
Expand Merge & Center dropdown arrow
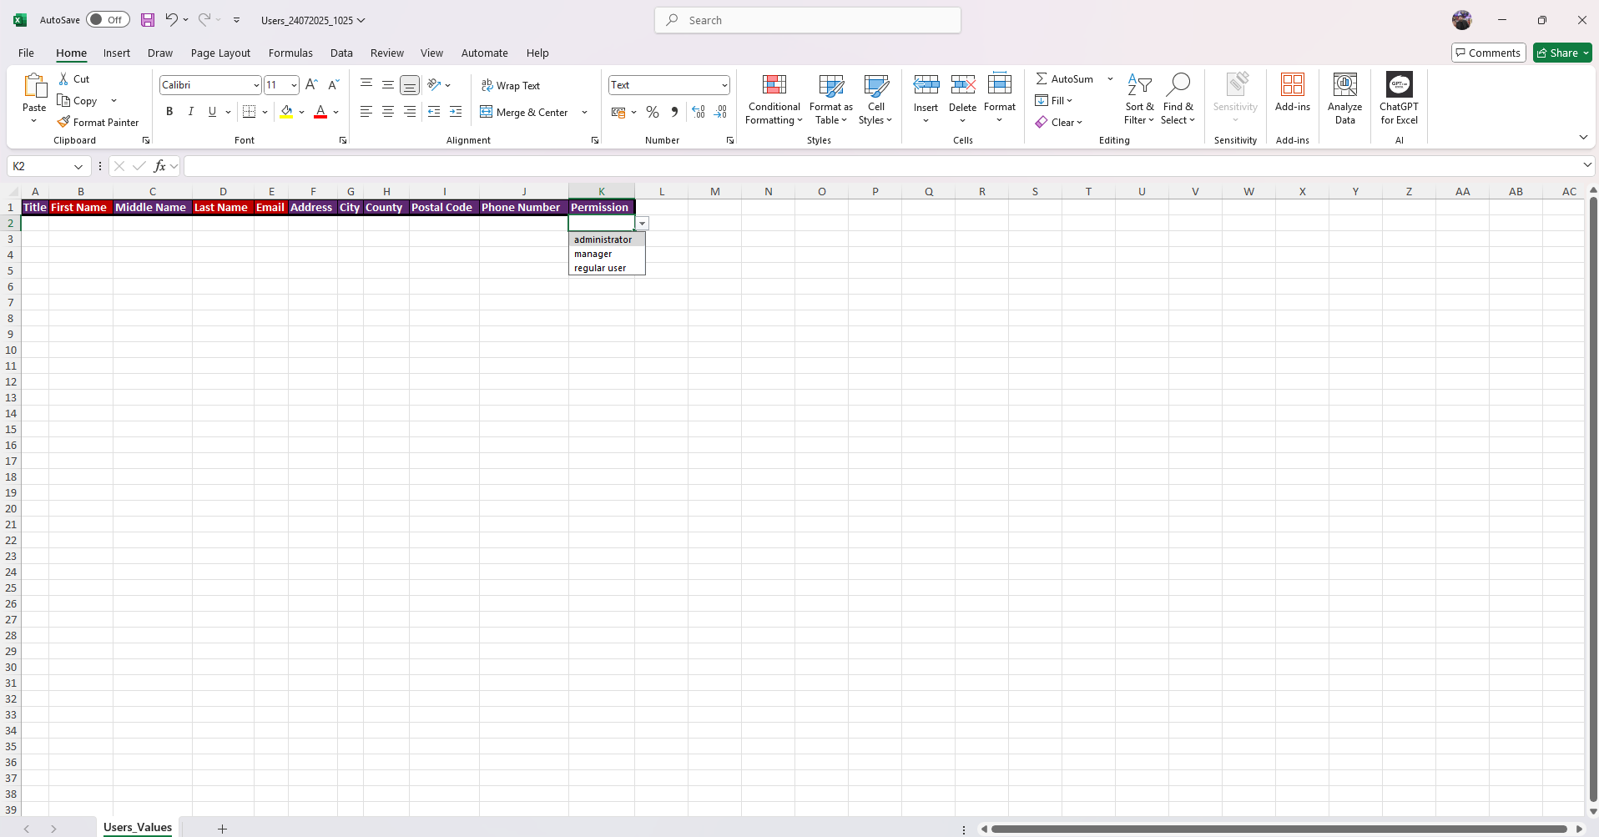tap(584, 112)
